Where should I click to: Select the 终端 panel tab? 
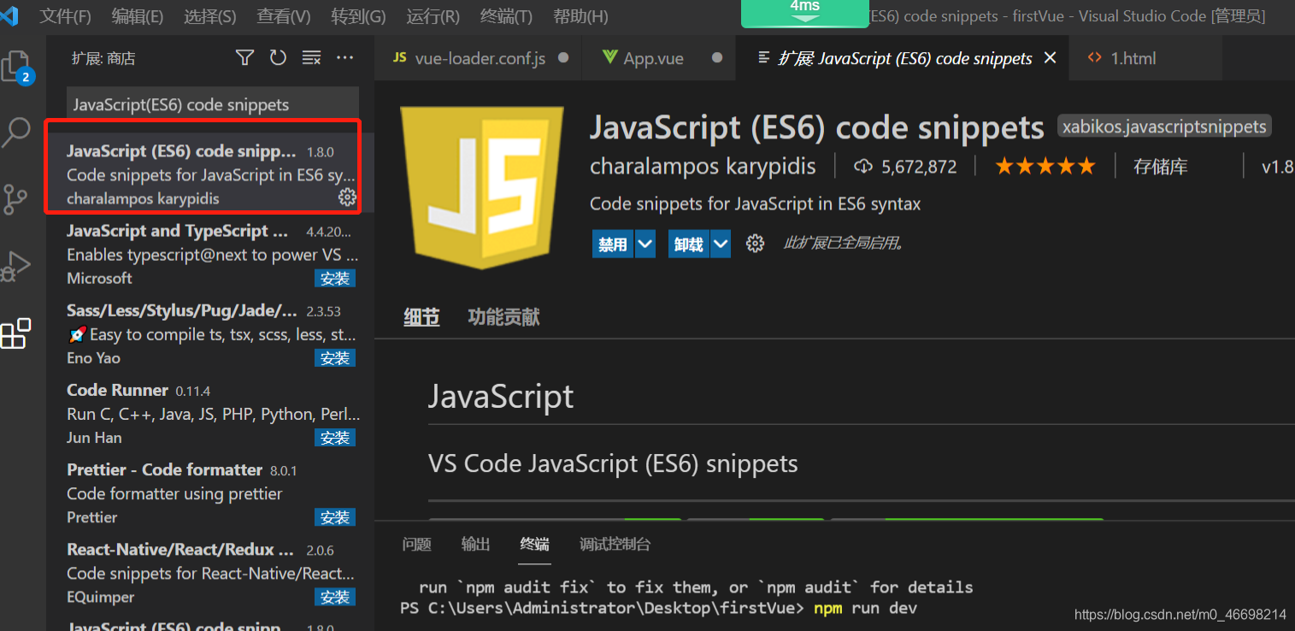point(535,544)
